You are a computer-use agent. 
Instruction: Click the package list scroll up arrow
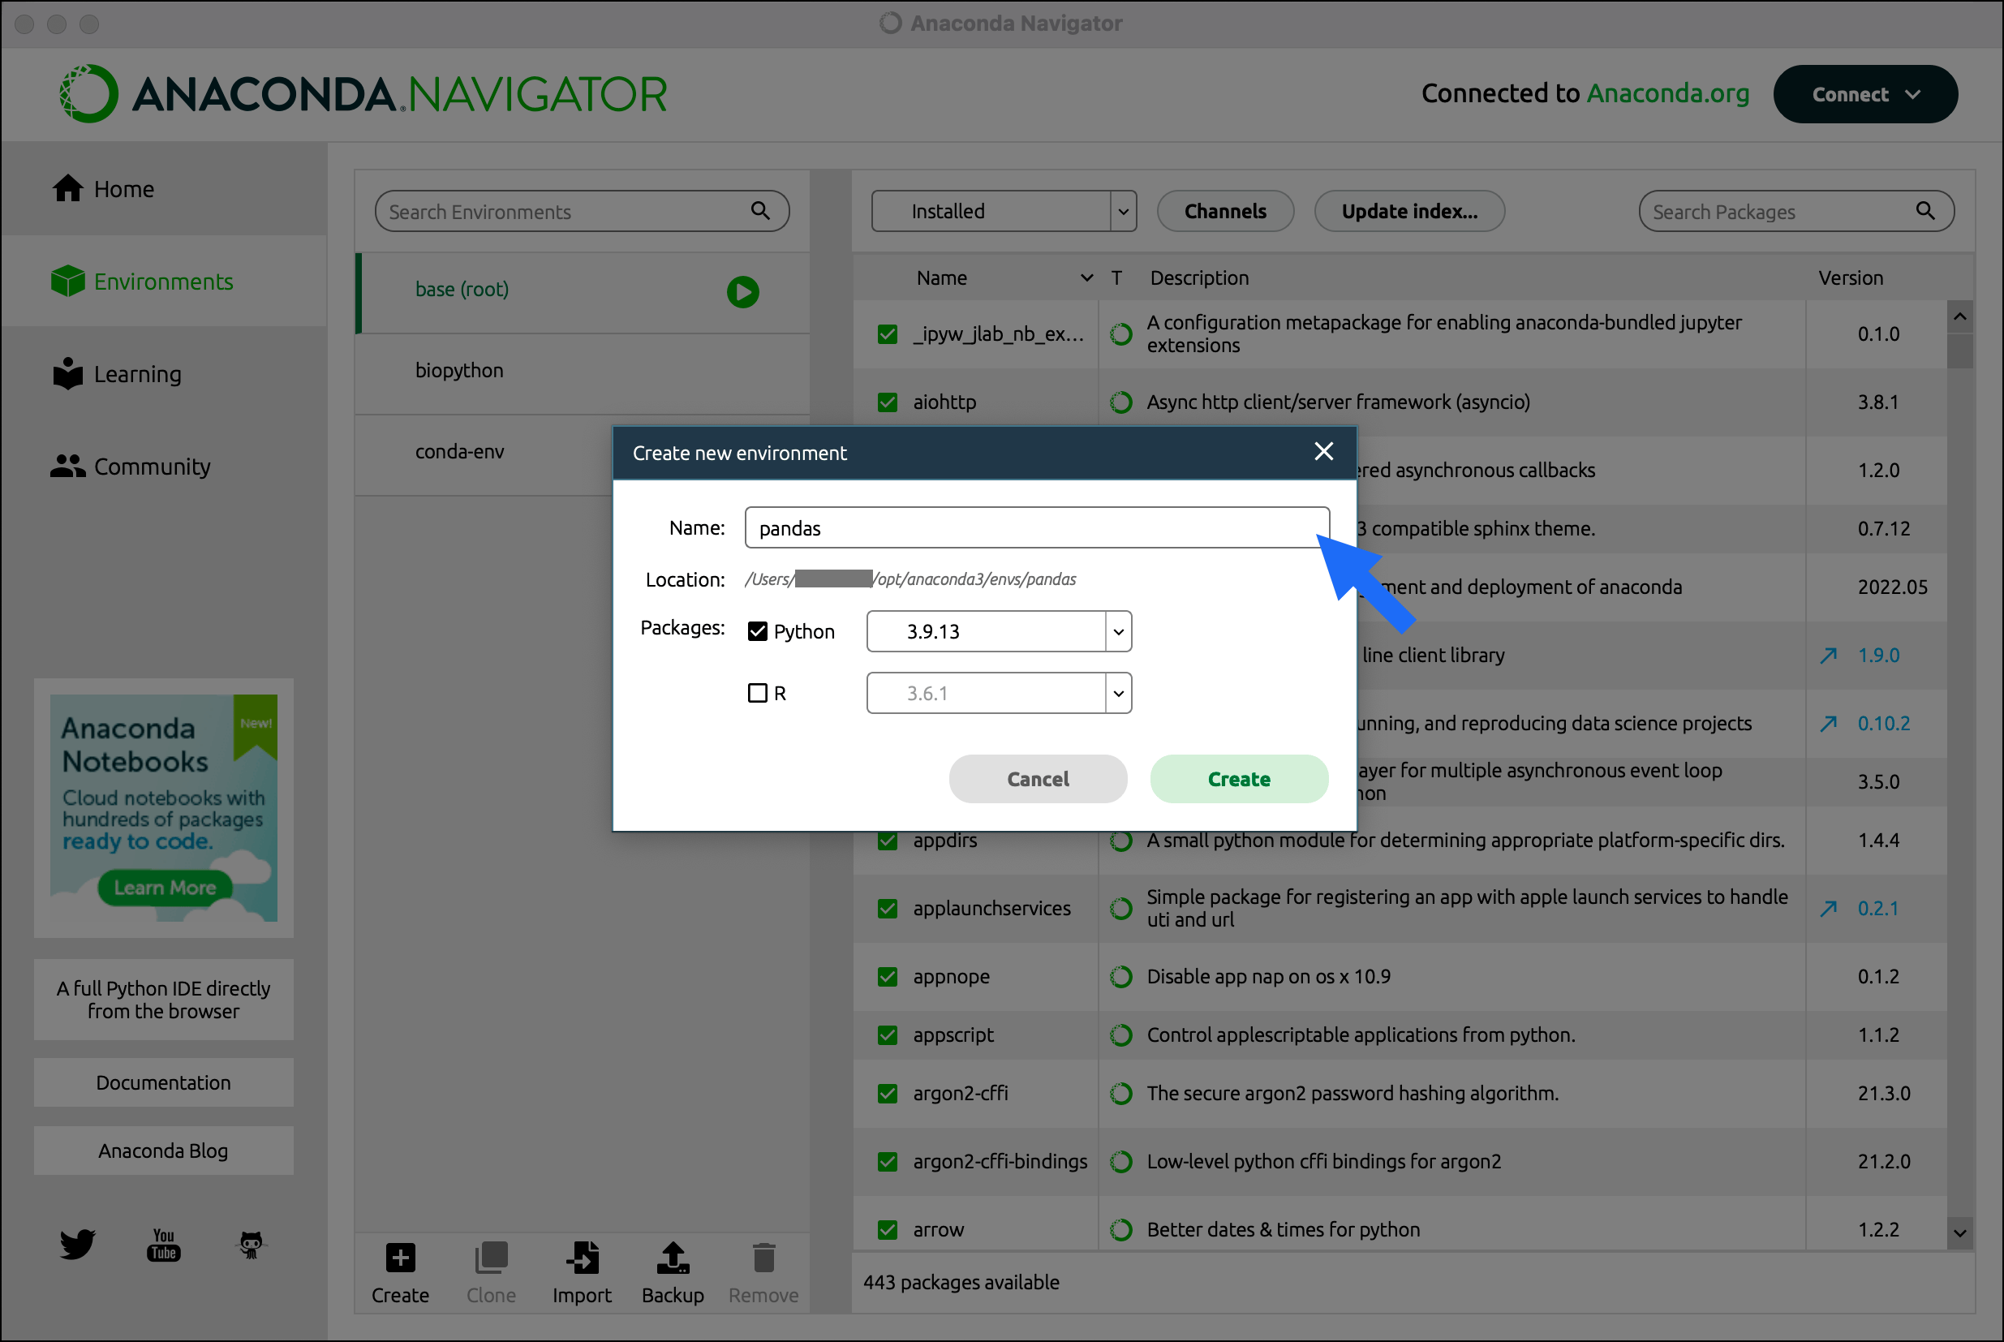[1960, 316]
